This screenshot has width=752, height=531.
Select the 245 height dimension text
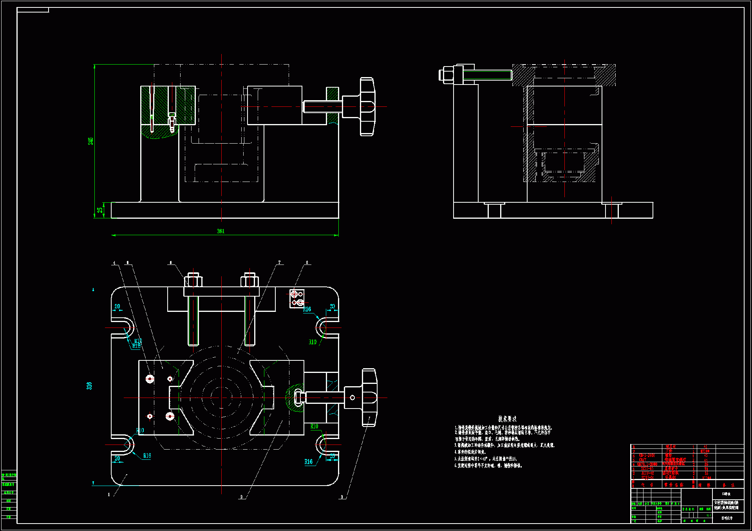91,141
